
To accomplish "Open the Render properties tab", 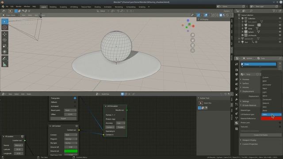I will coord(237,70).
